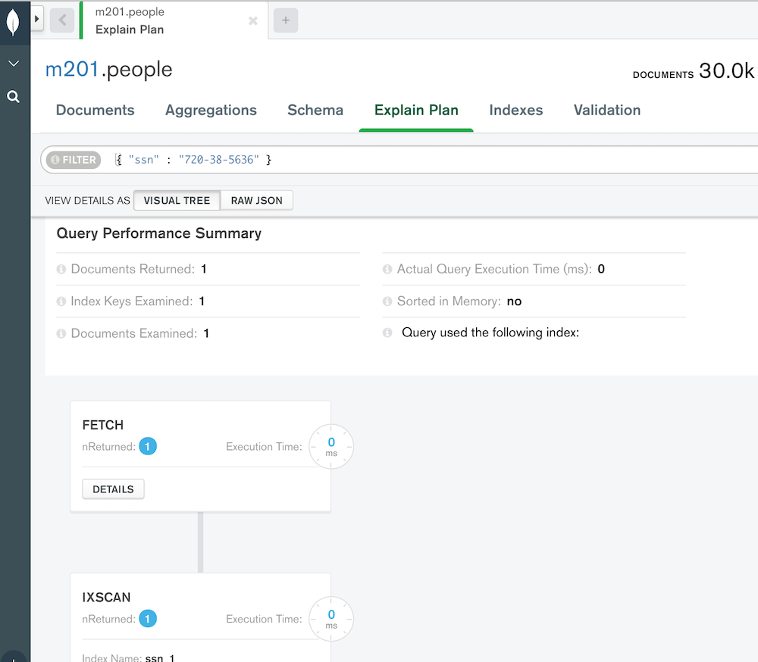Click the back arrow tab button

pos(62,20)
